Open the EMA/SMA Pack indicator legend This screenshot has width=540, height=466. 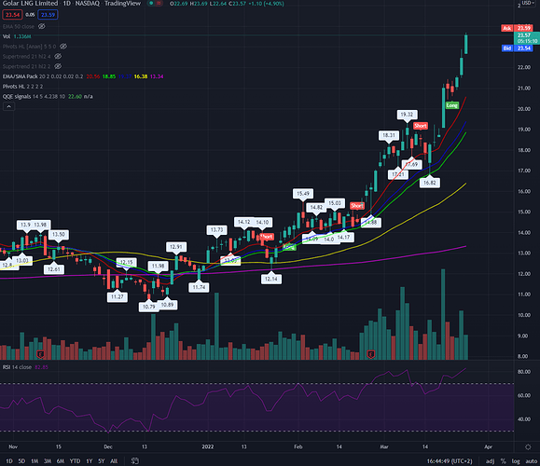(x=43, y=76)
